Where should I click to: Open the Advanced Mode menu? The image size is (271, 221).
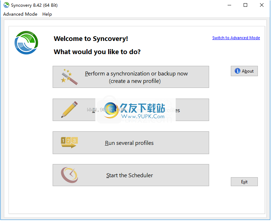coord(20,14)
